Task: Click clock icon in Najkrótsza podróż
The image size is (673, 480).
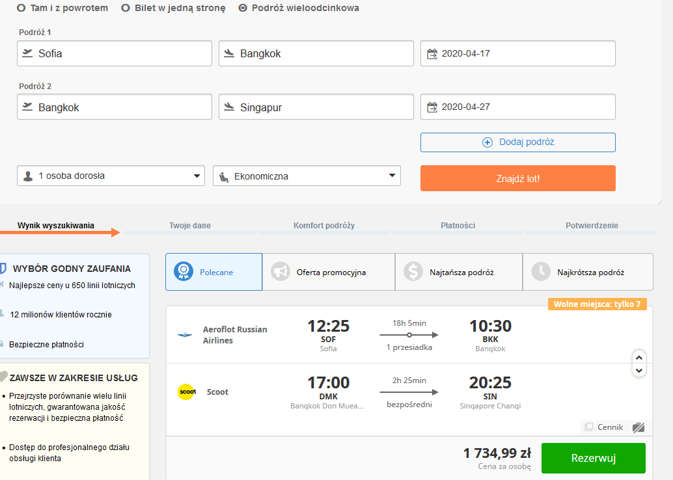Action: [541, 271]
